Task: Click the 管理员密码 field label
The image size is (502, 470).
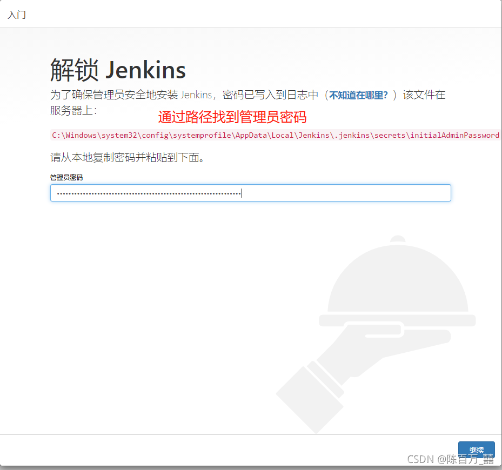Action: [66, 177]
